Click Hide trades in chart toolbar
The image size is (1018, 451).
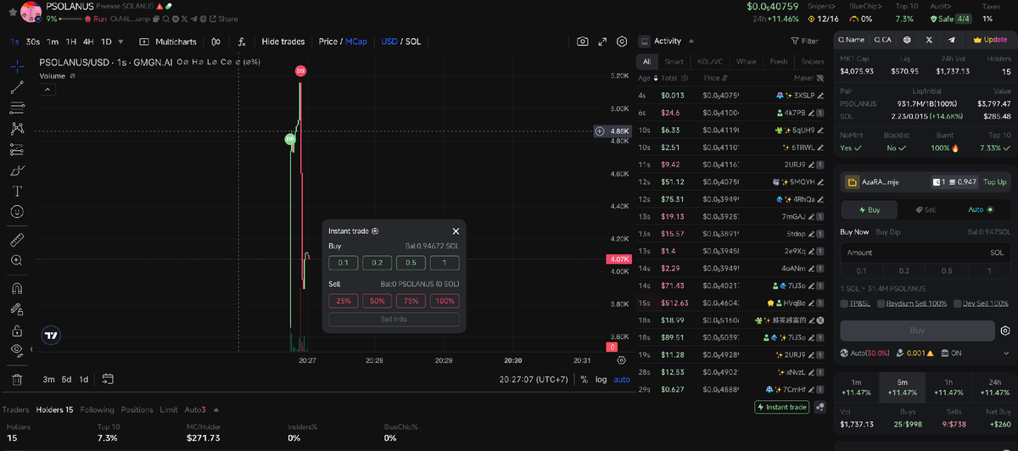click(x=282, y=42)
